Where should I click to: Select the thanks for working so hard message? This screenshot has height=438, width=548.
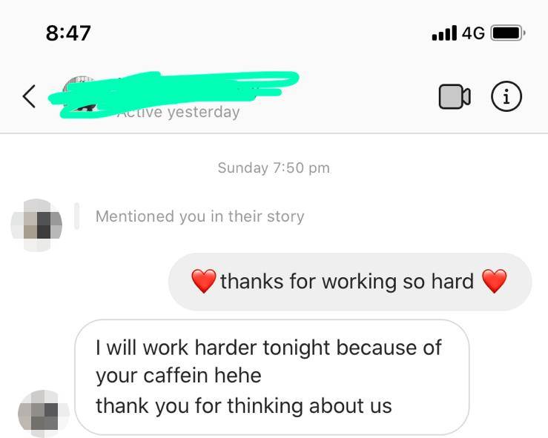click(350, 282)
